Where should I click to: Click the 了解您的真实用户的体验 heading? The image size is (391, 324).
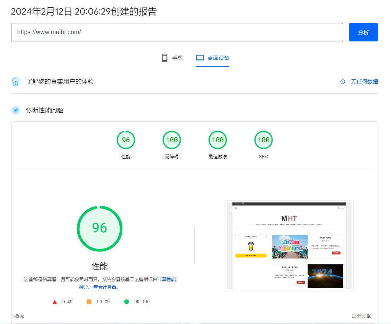click(60, 82)
